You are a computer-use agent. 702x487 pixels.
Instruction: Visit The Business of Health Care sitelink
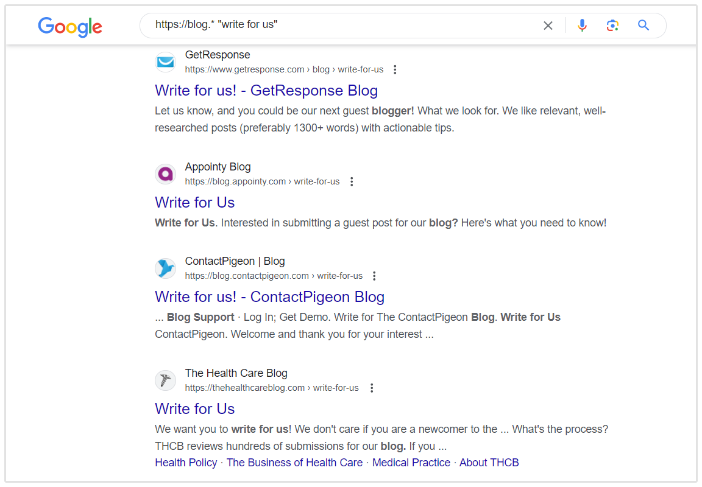pos(294,463)
